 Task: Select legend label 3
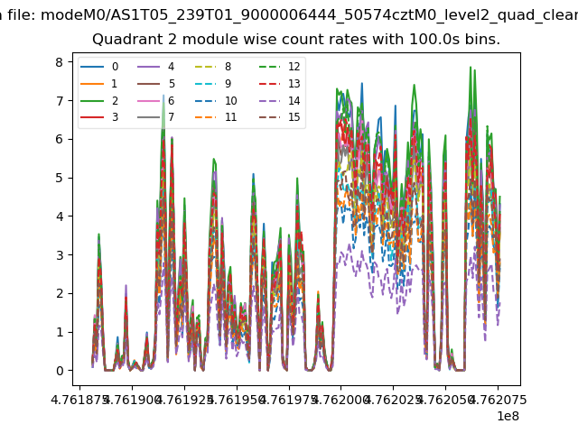pyautogui.click(x=115, y=117)
